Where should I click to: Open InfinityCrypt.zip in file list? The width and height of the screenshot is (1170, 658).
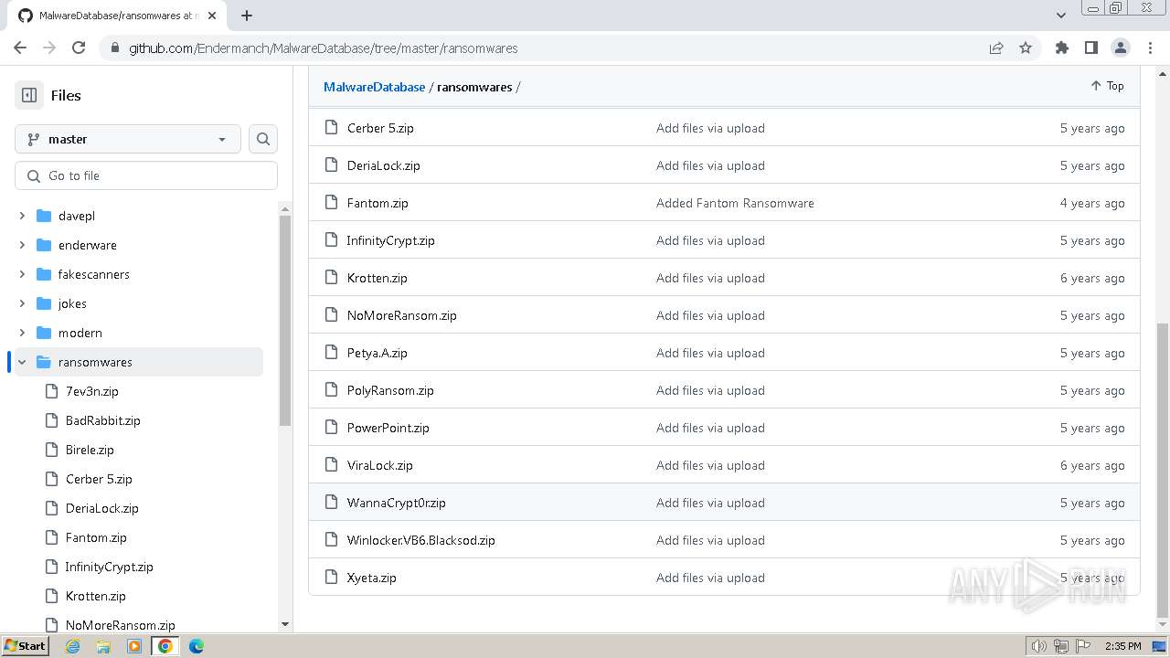pos(390,240)
